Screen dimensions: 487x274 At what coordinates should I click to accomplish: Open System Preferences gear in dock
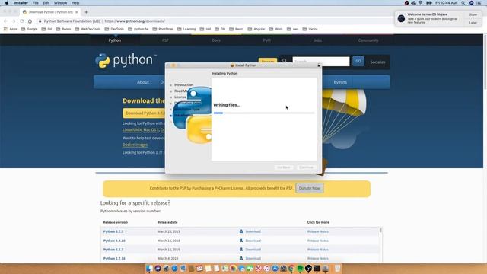point(283,268)
